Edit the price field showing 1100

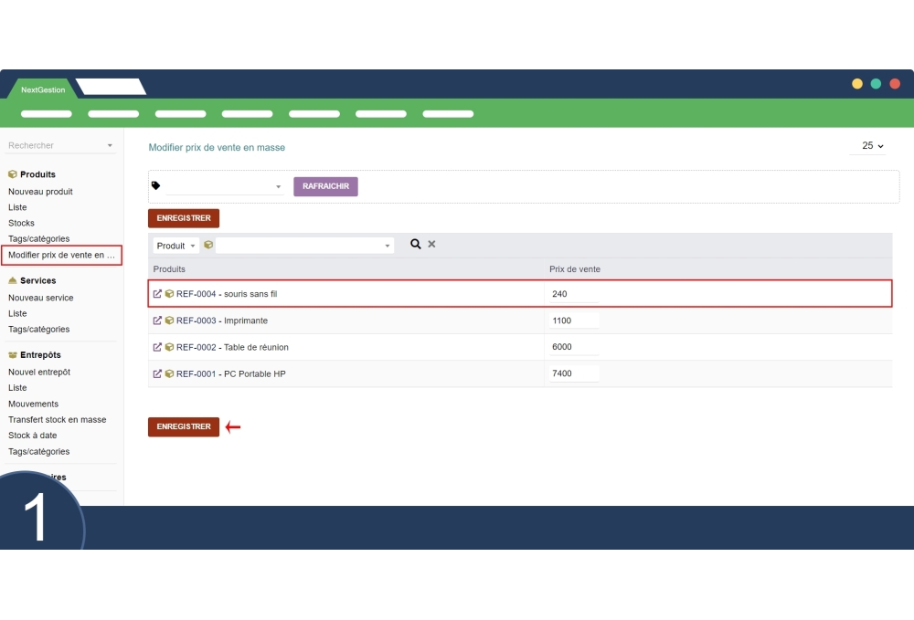[x=572, y=321]
